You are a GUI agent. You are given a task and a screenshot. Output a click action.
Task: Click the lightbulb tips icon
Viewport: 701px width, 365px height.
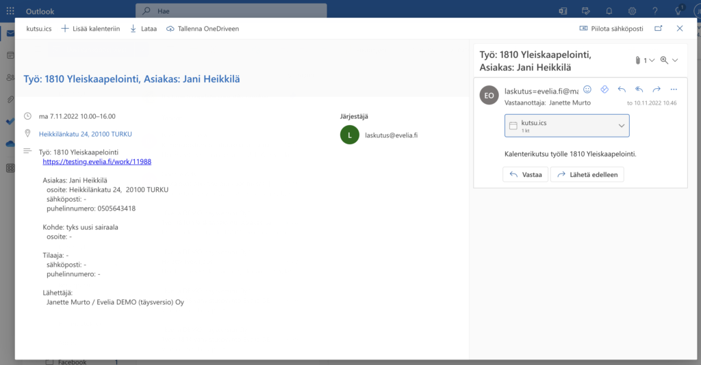(678, 11)
